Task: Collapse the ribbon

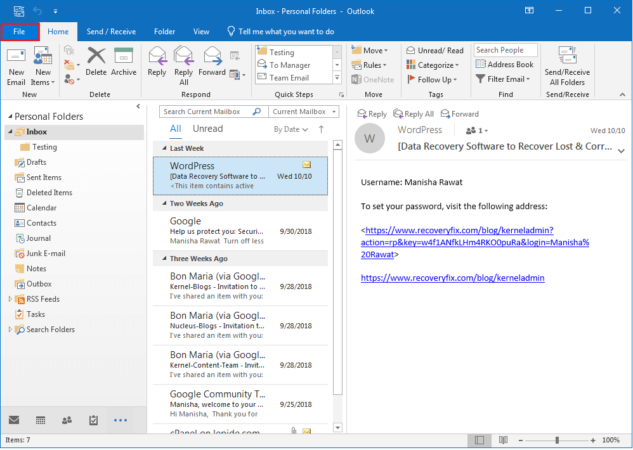Action: click(x=622, y=94)
